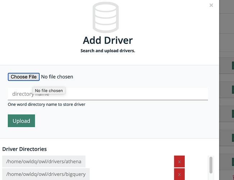
Task: Click the Driver Directories list scrollbar thumb
Action: click(211, 165)
